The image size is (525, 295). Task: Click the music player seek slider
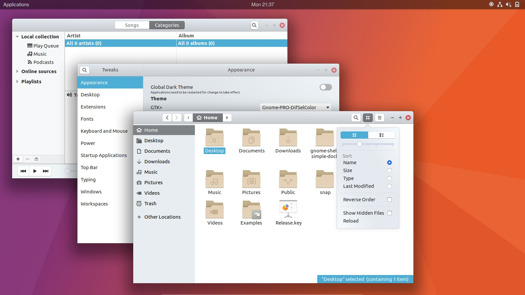pyautogui.click(x=67, y=171)
